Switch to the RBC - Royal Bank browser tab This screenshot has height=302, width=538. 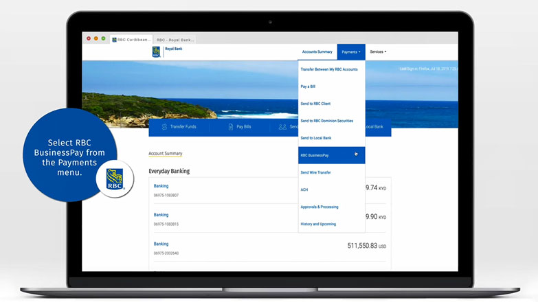175,40
